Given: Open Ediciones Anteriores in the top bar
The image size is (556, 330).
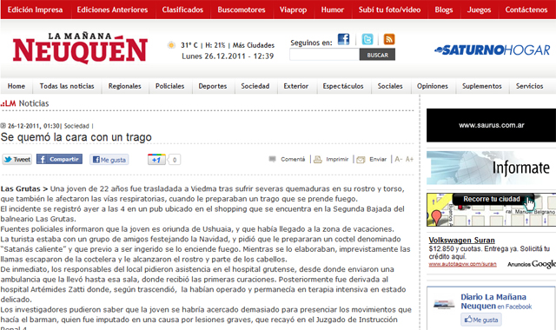Looking at the screenshot, I should [112, 10].
